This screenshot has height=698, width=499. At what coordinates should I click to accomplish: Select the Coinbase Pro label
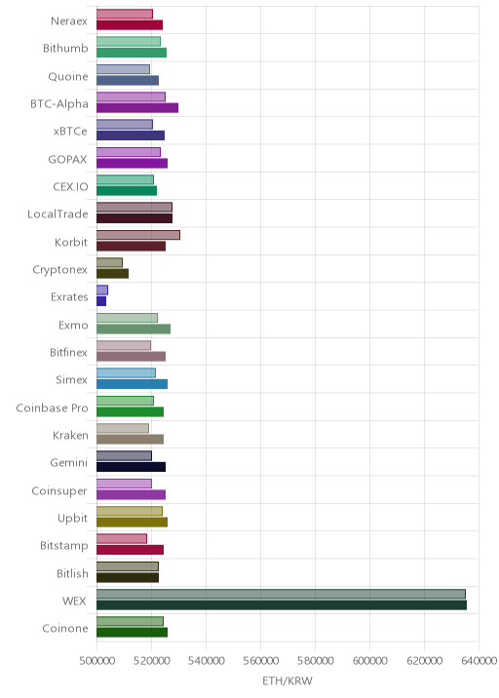tap(52, 407)
